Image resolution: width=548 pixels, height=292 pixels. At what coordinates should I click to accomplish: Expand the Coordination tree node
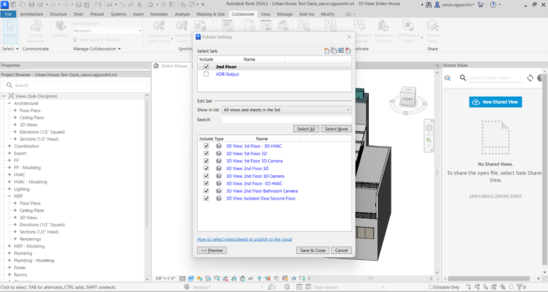pyautogui.click(x=9, y=146)
